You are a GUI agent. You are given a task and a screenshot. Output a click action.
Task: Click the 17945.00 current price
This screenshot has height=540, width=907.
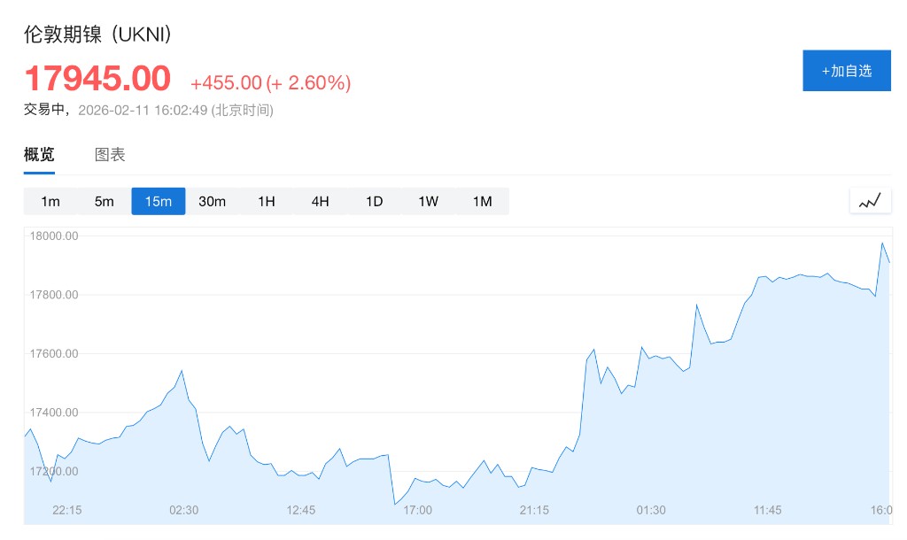pos(97,79)
